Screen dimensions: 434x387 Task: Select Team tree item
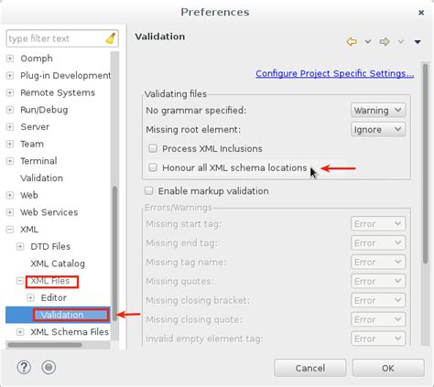click(32, 144)
